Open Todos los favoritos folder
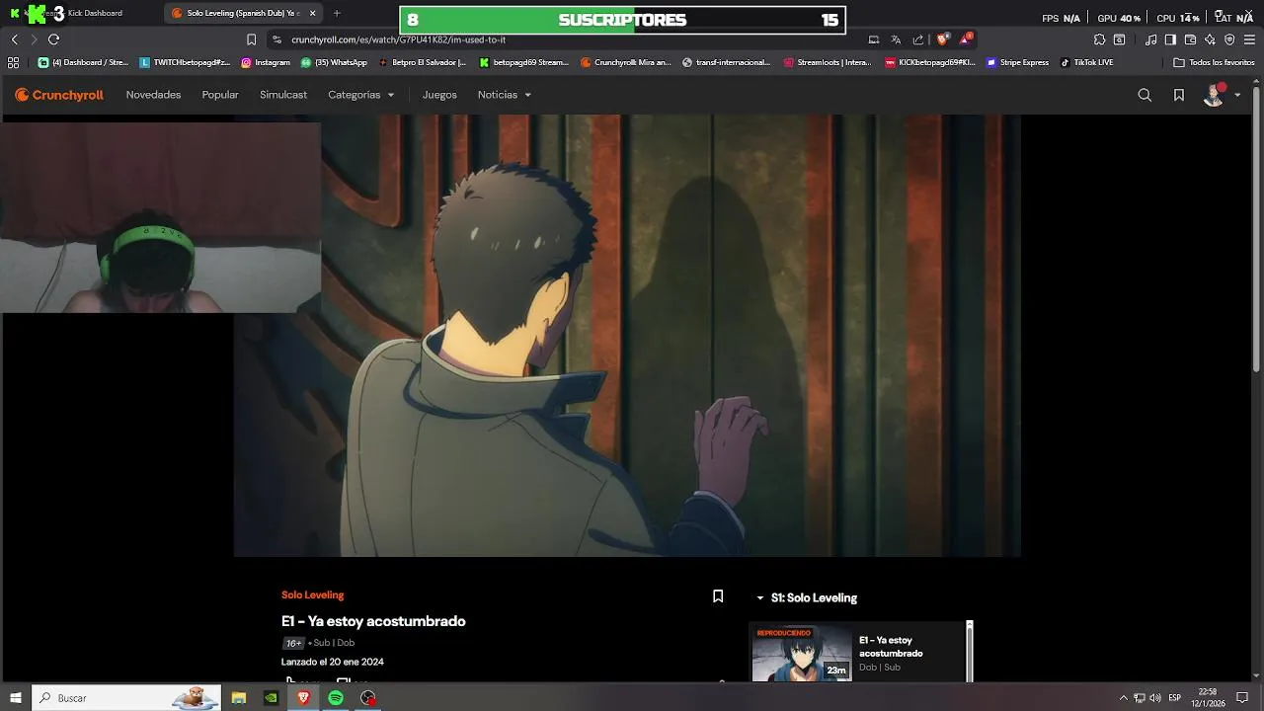This screenshot has height=711, width=1264. (1214, 62)
